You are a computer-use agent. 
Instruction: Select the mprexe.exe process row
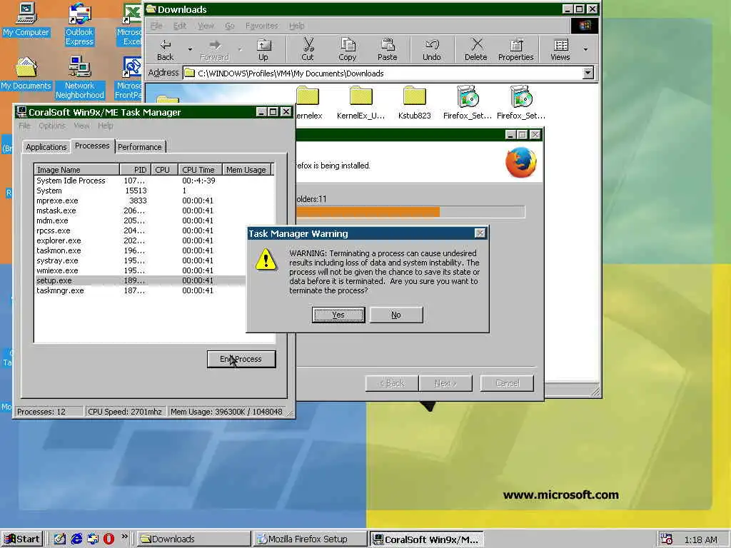click(x=154, y=201)
